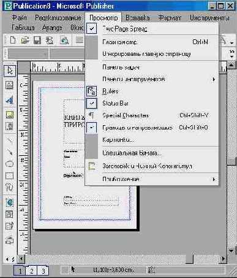Image resolution: width=237 pixels, height=278 pixels.
Task: Select the Select Objects pointer tool
Action: 10,71
